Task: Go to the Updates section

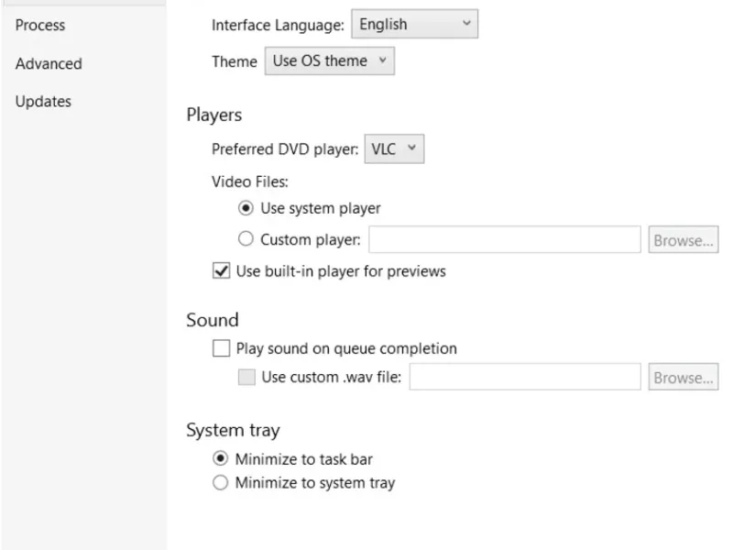Action: point(43,102)
